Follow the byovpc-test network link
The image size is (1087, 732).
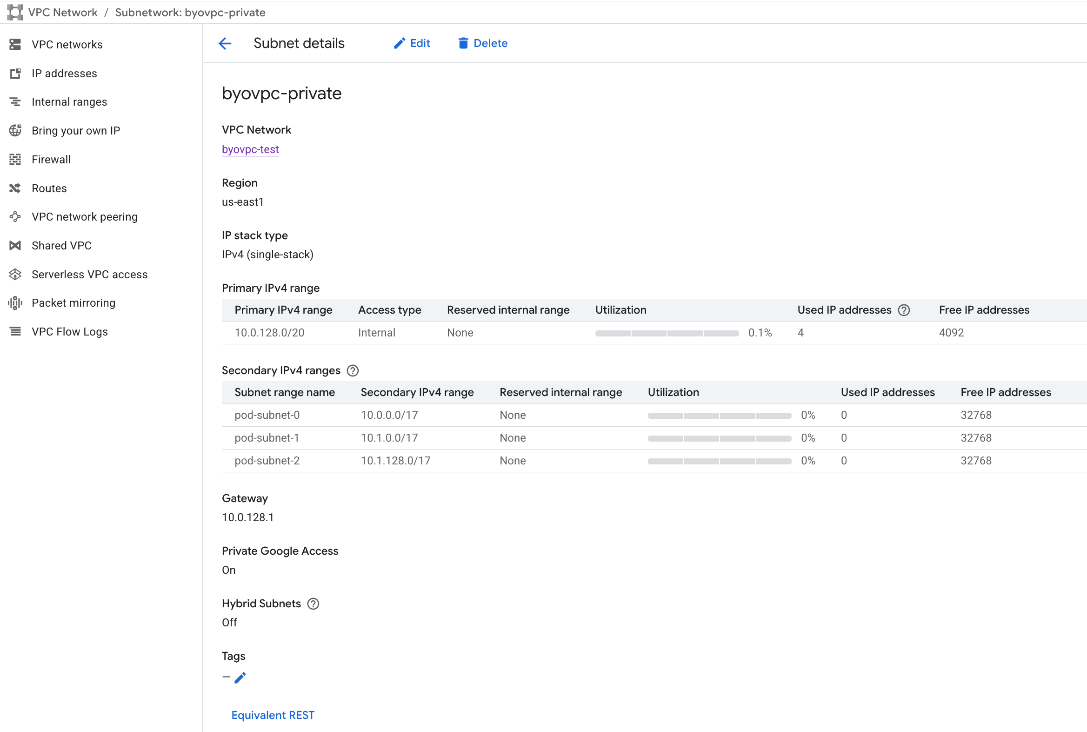pos(250,149)
